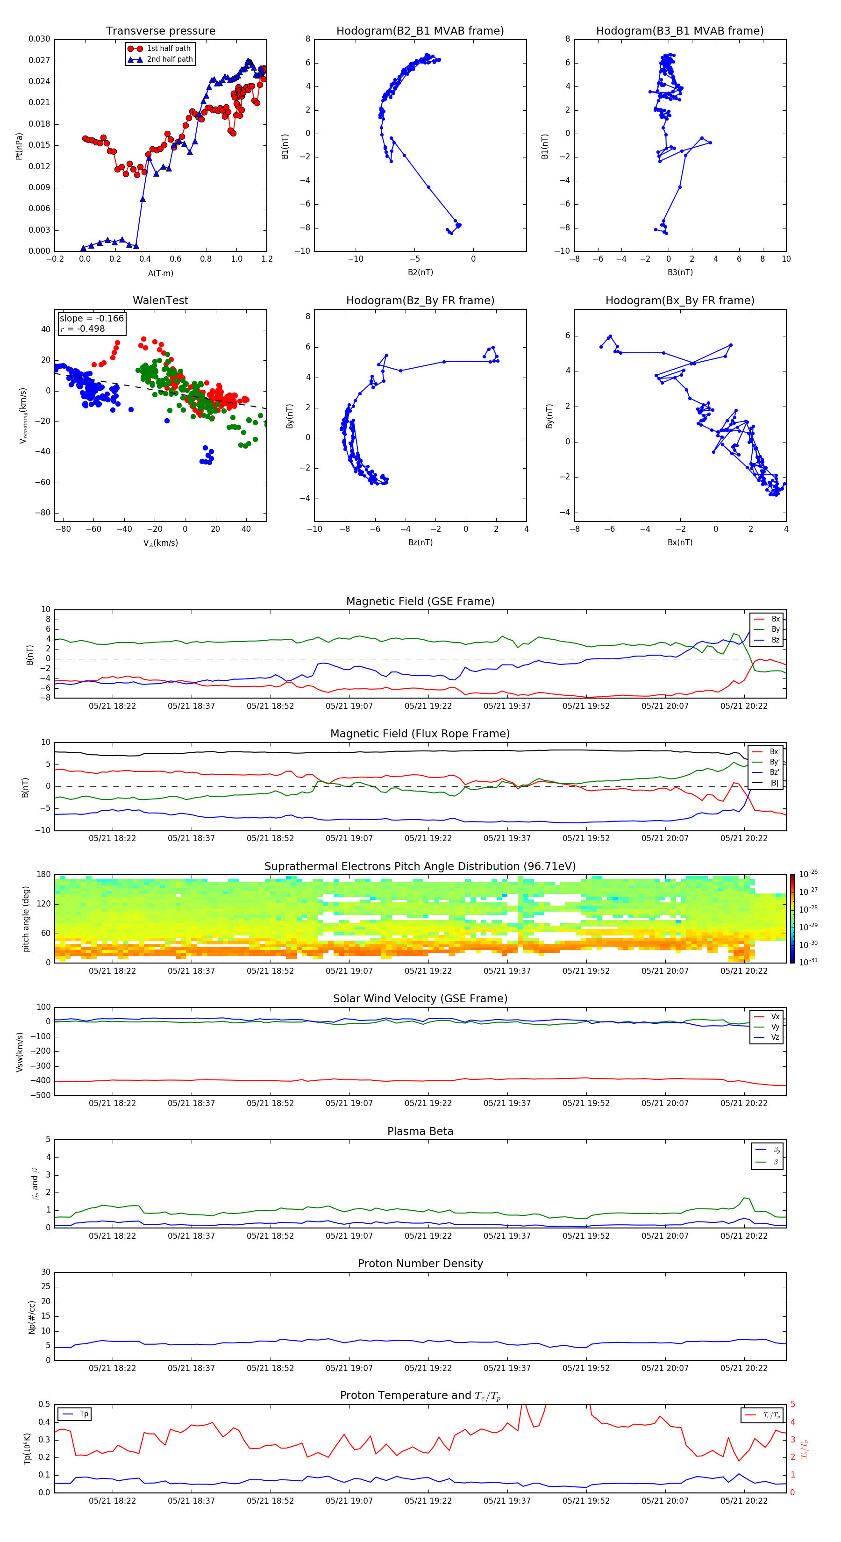
Task: Click the "Hodogram(Bz_By FR frame)" title
Action: click(420, 300)
